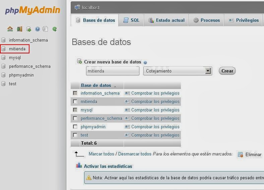Open test database in table list

(84, 135)
